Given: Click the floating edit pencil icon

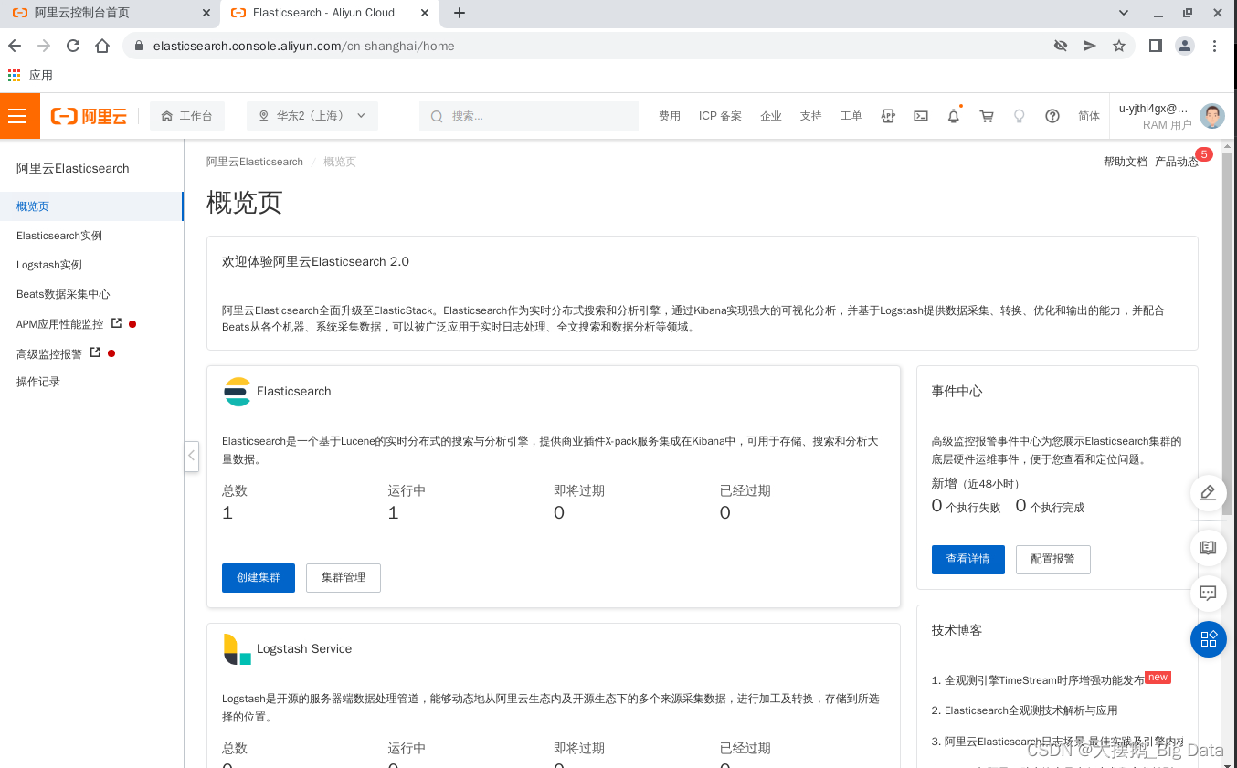Looking at the screenshot, I should pos(1208,492).
